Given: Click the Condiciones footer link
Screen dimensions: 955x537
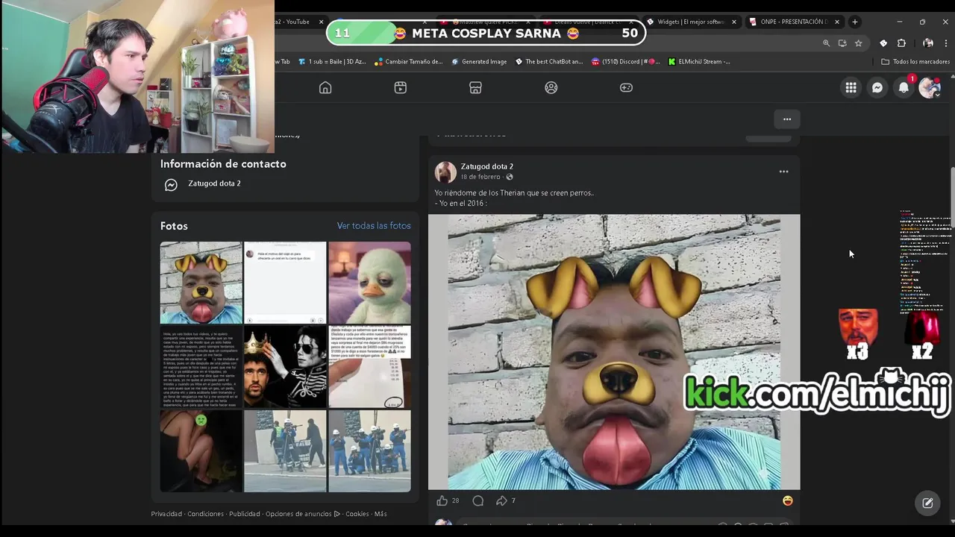Looking at the screenshot, I should tap(205, 514).
